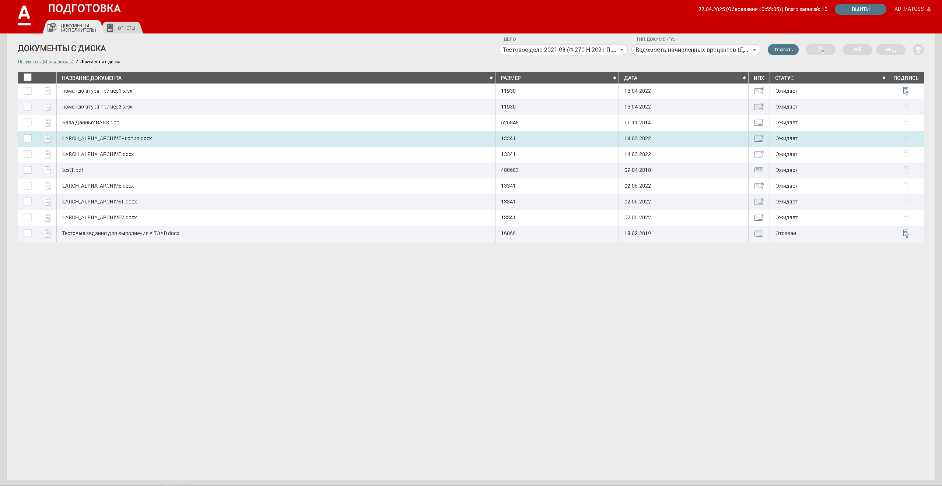Click ИПХ card icon for номенклатура пример1.xlsx
The height and width of the screenshot is (486, 942).
759,91
